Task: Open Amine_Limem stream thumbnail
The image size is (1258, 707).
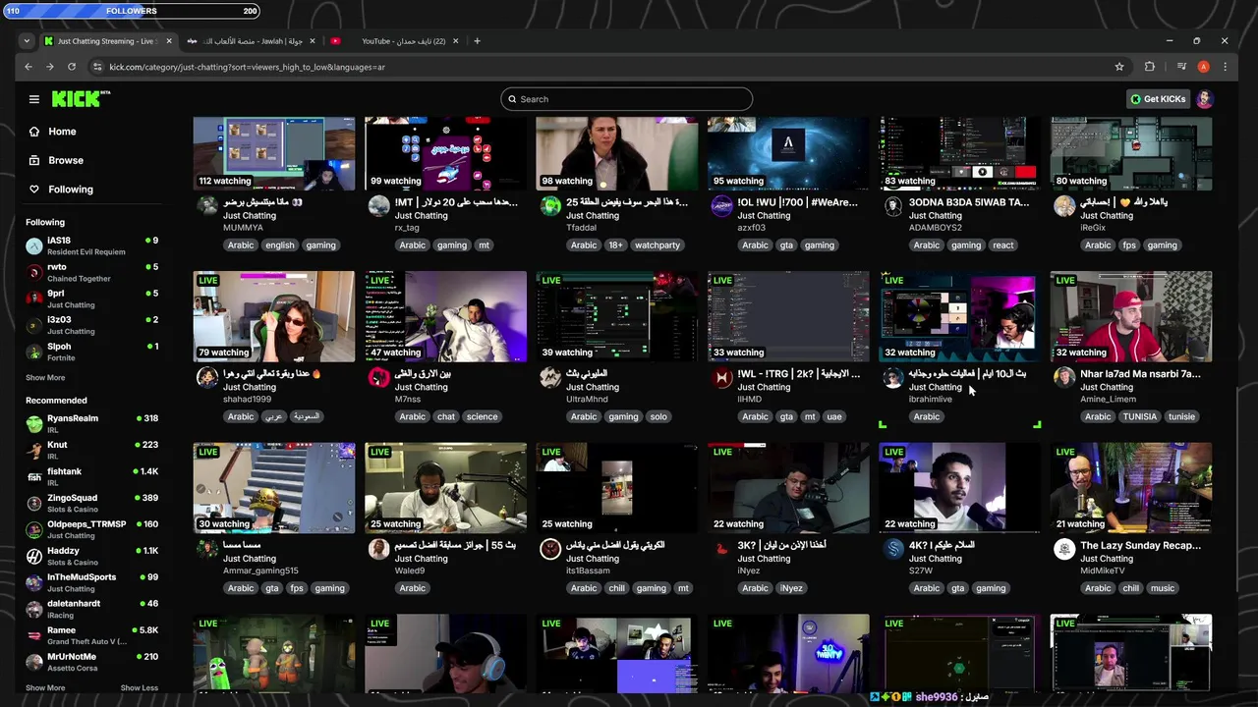Action: 1131,316
